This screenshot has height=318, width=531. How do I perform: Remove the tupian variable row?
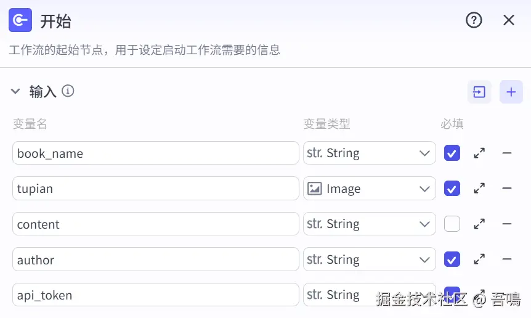pos(507,189)
